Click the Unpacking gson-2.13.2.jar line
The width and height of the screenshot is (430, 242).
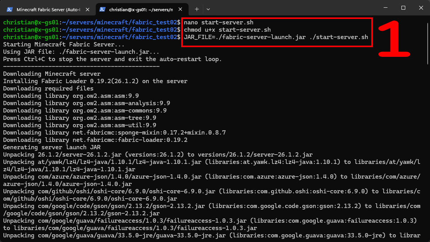[x=211, y=210]
